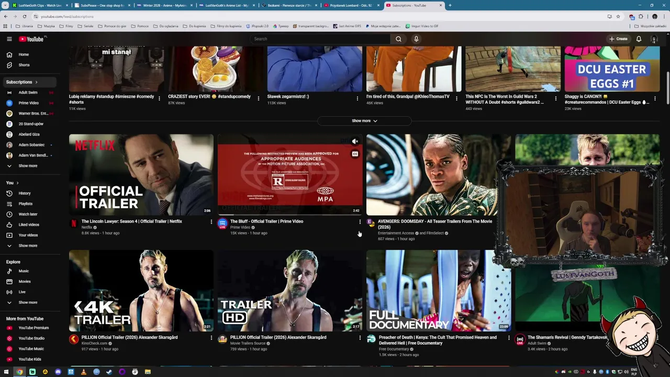Open more options for The Lincoln Lawyer video
The height and width of the screenshot is (377, 670).
211,222
